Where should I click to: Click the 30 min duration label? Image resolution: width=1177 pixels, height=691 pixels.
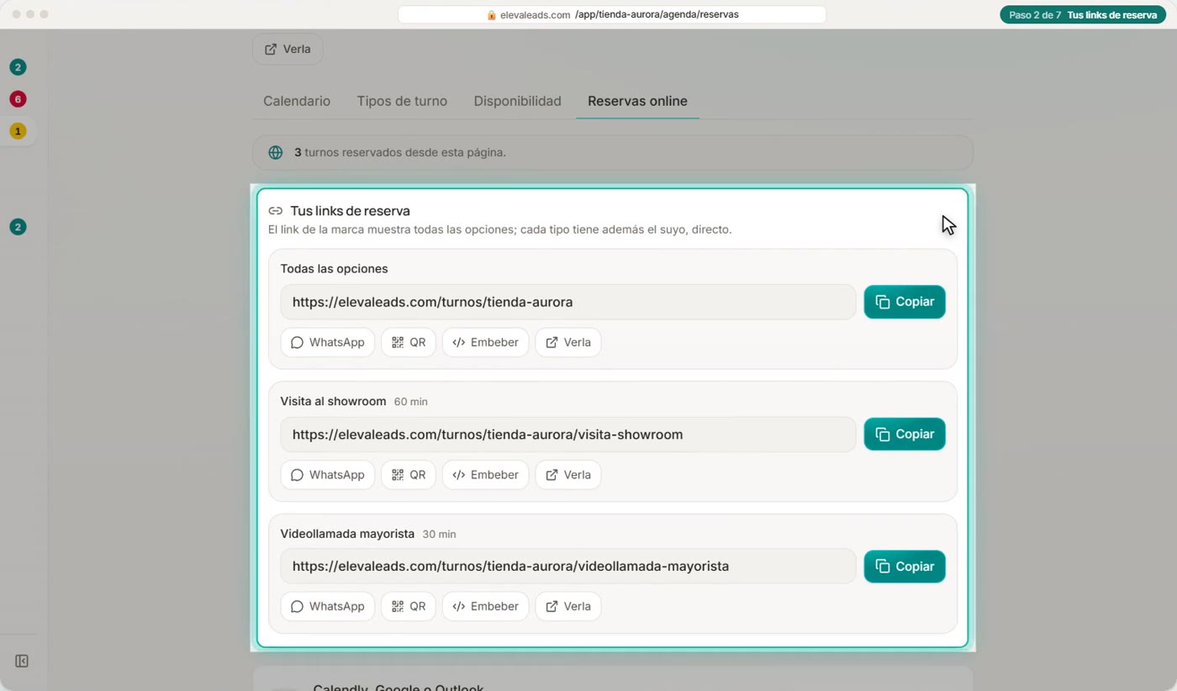(439, 535)
